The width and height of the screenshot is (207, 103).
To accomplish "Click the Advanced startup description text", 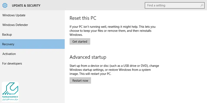I will point(114,70).
